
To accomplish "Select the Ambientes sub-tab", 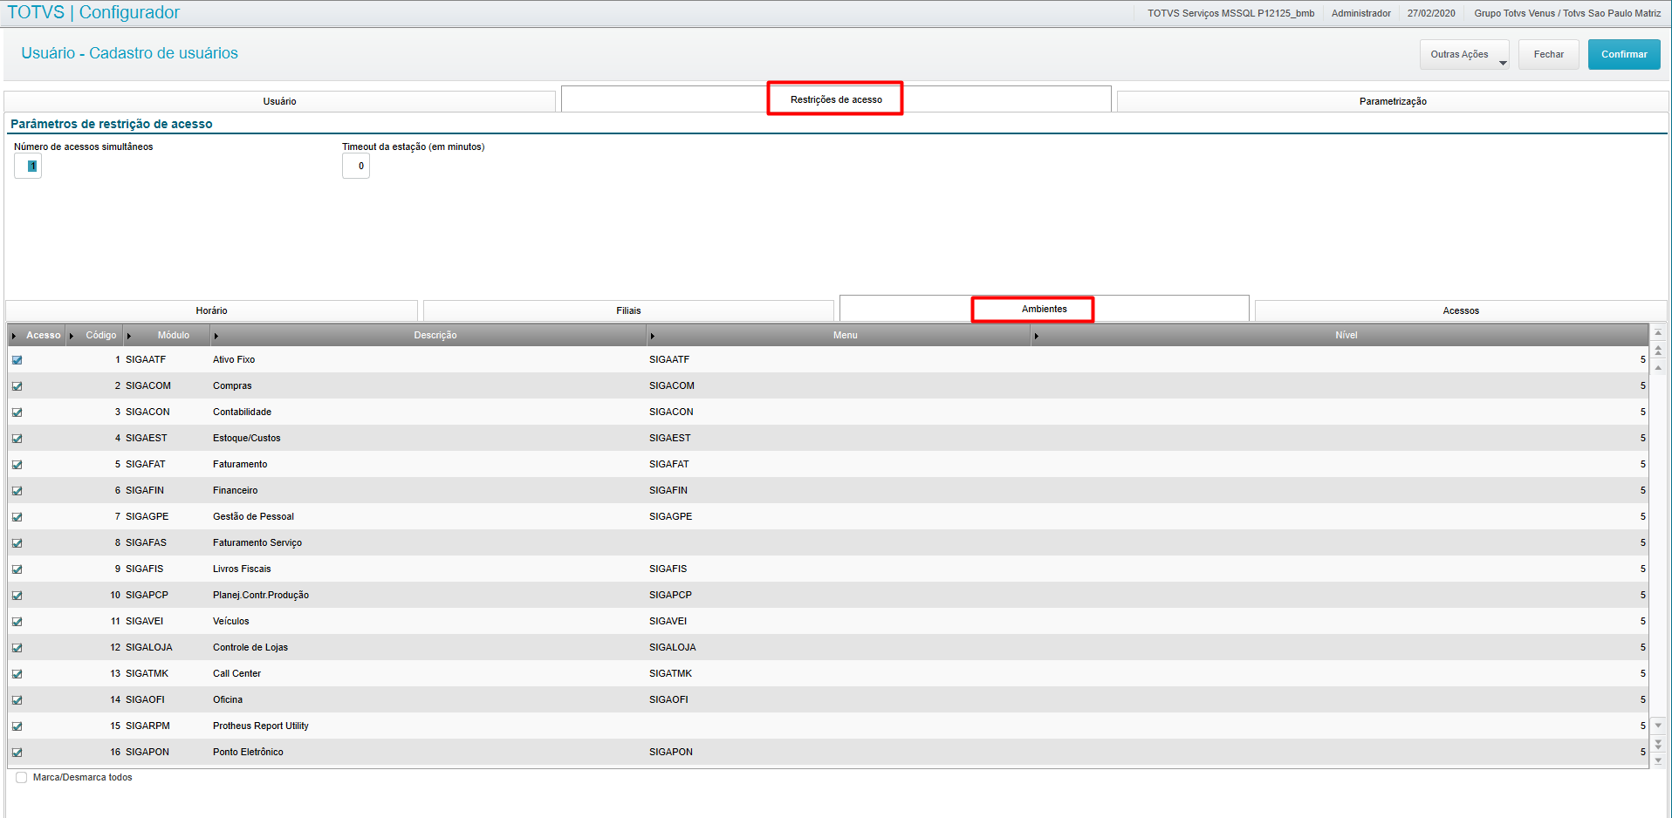I will tap(1045, 309).
